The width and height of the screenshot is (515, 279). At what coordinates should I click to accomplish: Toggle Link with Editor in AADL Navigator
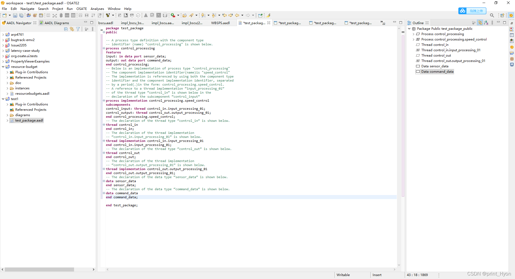click(72, 29)
